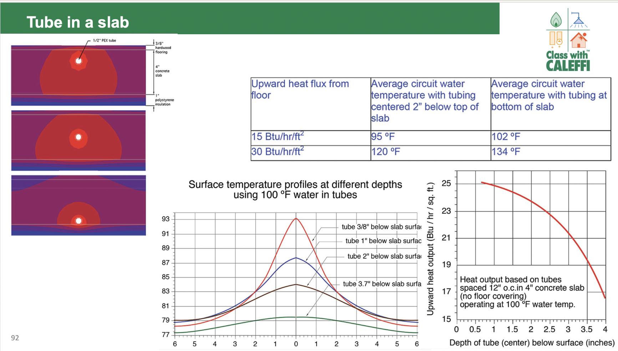This screenshot has width=618, height=351.
Task: Click the bottom slab cross-section thermal image
Action: [78, 205]
